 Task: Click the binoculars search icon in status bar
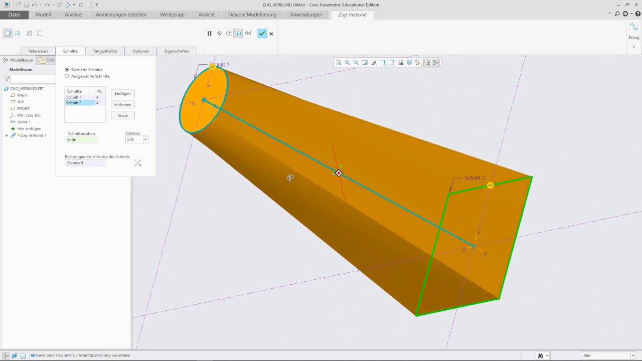pos(540,355)
